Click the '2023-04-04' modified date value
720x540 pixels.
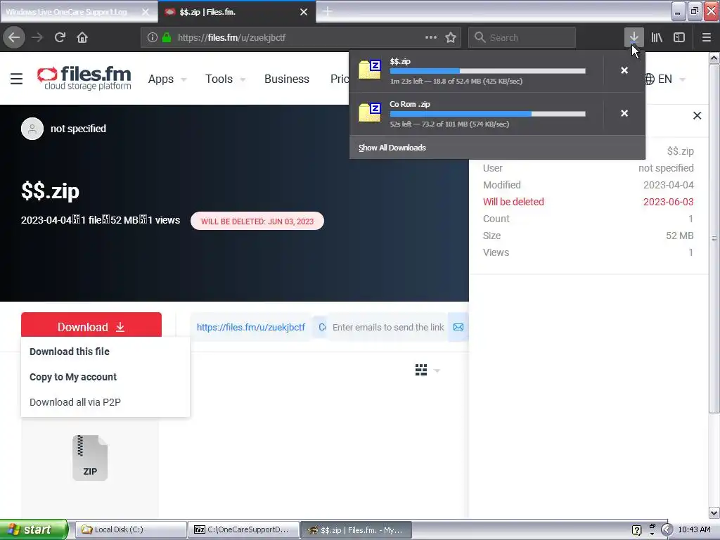[x=668, y=185]
